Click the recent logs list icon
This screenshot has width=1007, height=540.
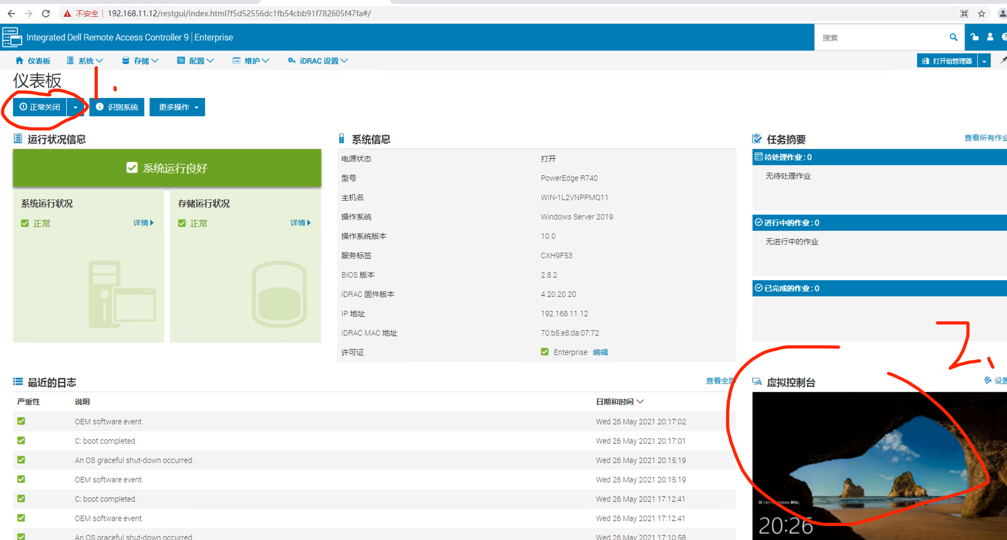coord(18,382)
